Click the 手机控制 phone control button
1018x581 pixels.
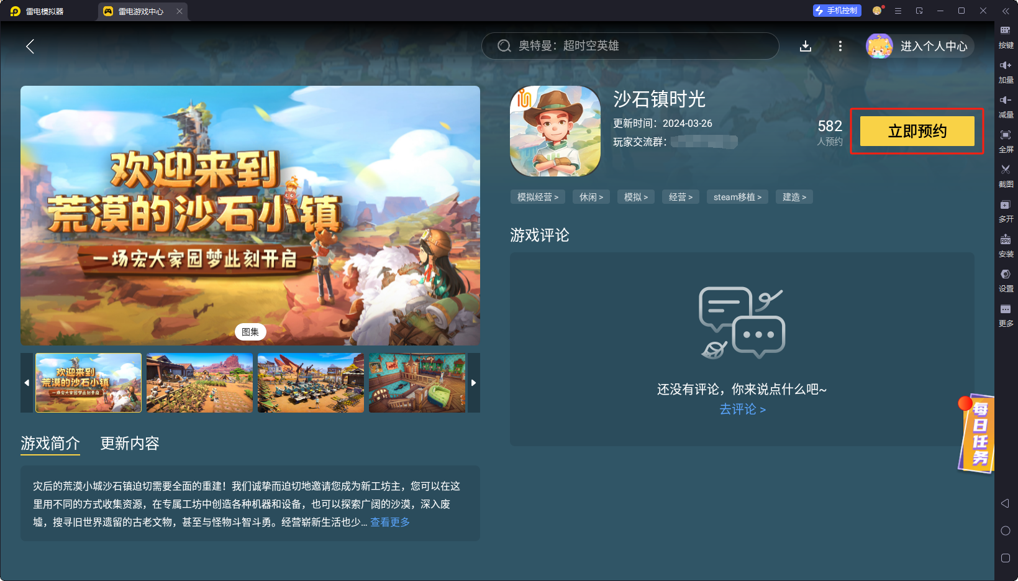[837, 11]
